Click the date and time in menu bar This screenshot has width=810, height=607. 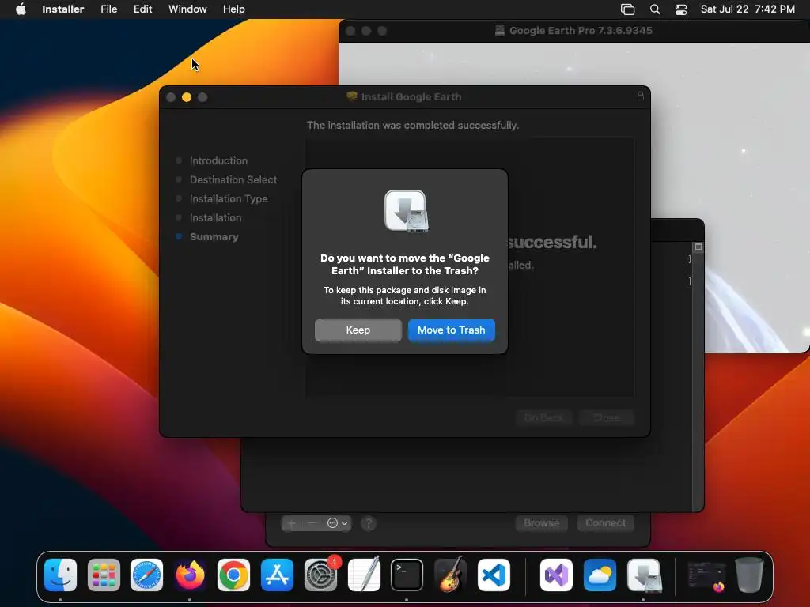[748, 9]
